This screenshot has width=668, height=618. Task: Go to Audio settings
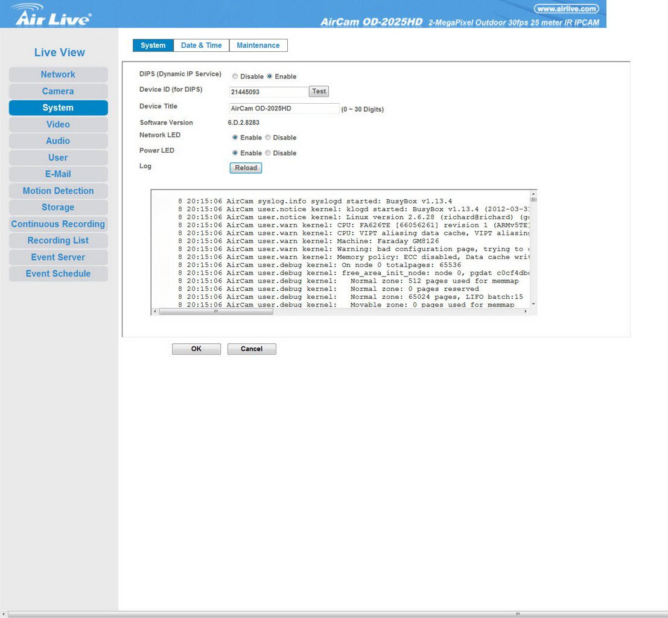click(x=59, y=141)
